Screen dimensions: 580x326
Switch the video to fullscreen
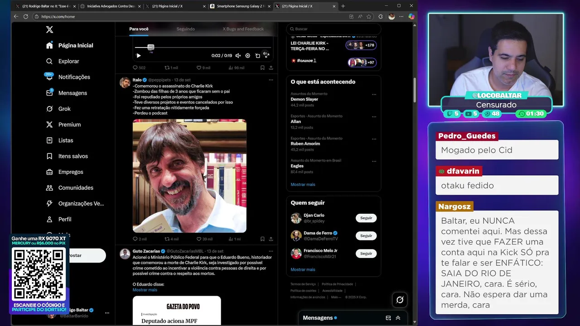(266, 55)
